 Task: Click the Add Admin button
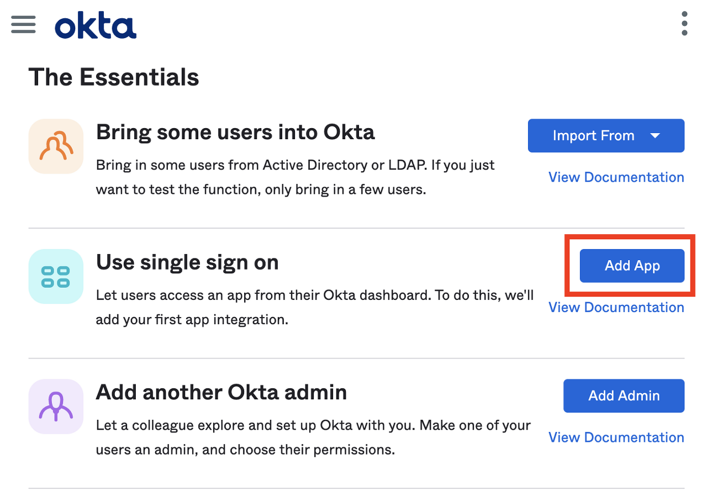click(x=624, y=395)
